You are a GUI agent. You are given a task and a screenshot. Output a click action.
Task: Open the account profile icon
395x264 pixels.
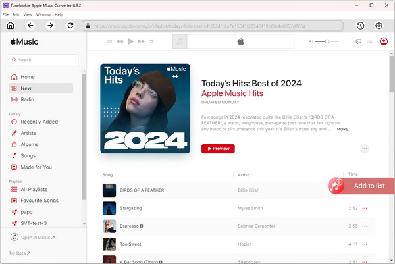pyautogui.click(x=384, y=41)
